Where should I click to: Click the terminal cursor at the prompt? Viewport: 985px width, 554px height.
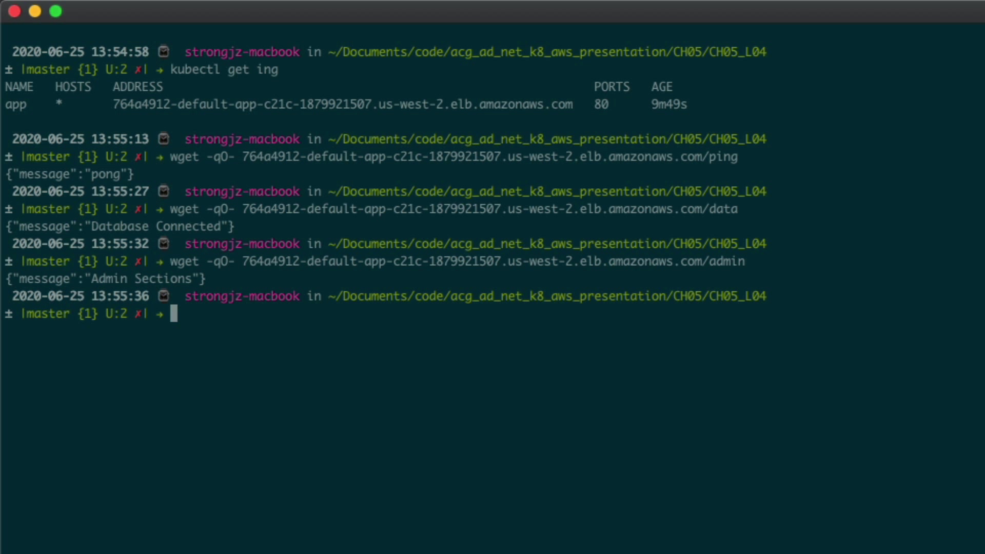point(174,313)
